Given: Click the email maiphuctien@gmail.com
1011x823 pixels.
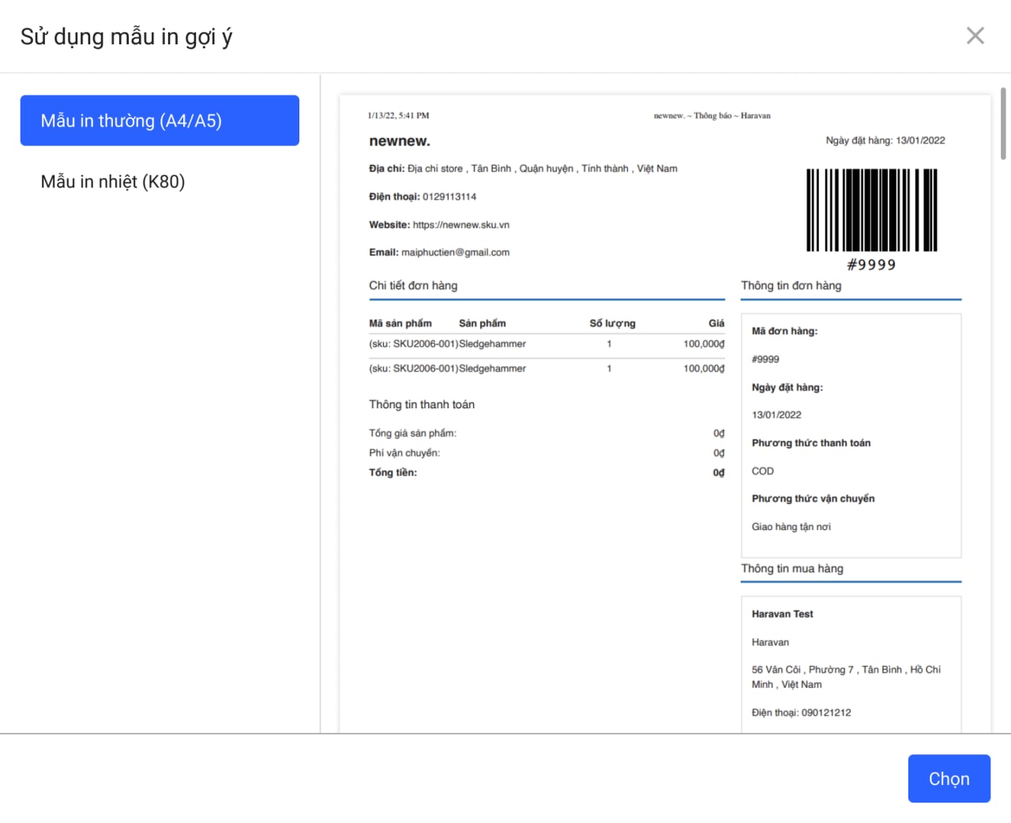Looking at the screenshot, I should click(x=455, y=253).
